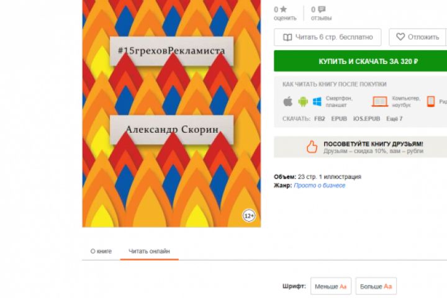Click the laptop computer icon

pos(380,101)
